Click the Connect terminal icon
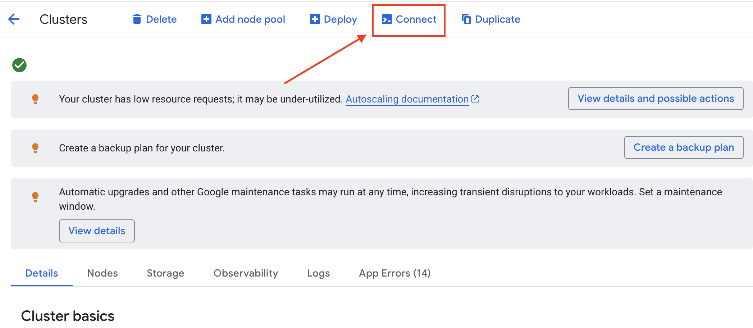 387,19
